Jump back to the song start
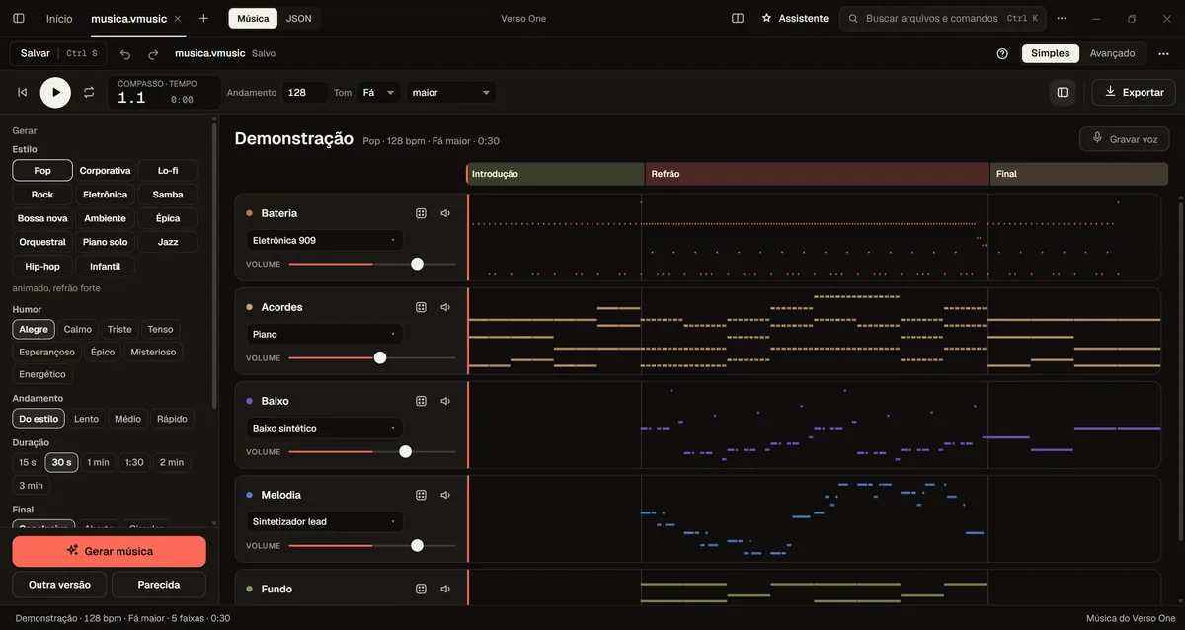Image resolution: width=1185 pixels, height=630 pixels. (23, 92)
